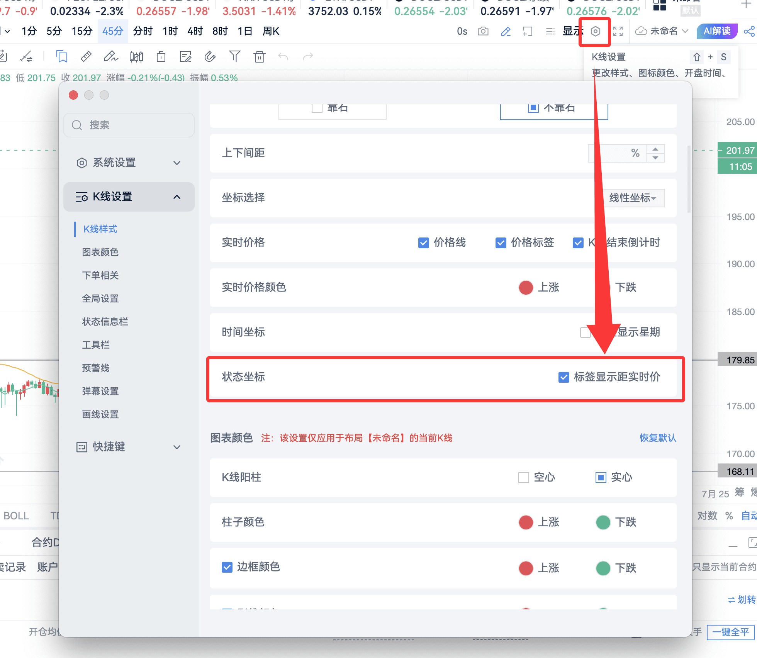Click the 上下间距 percent input field

coord(617,153)
